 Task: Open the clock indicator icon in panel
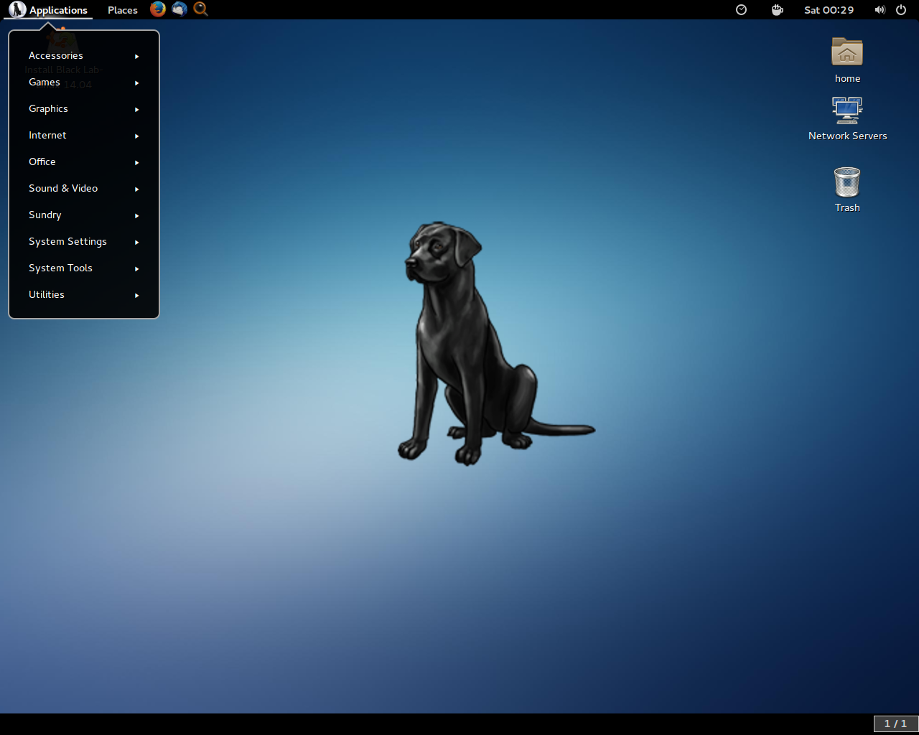point(742,10)
